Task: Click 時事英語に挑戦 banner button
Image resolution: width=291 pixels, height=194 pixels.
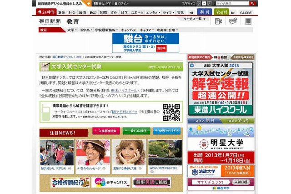Action: [151, 182]
